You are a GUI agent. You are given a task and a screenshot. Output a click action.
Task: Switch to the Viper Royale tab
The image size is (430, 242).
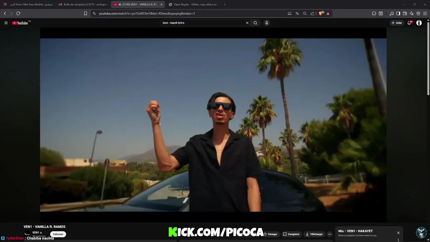pos(193,4)
